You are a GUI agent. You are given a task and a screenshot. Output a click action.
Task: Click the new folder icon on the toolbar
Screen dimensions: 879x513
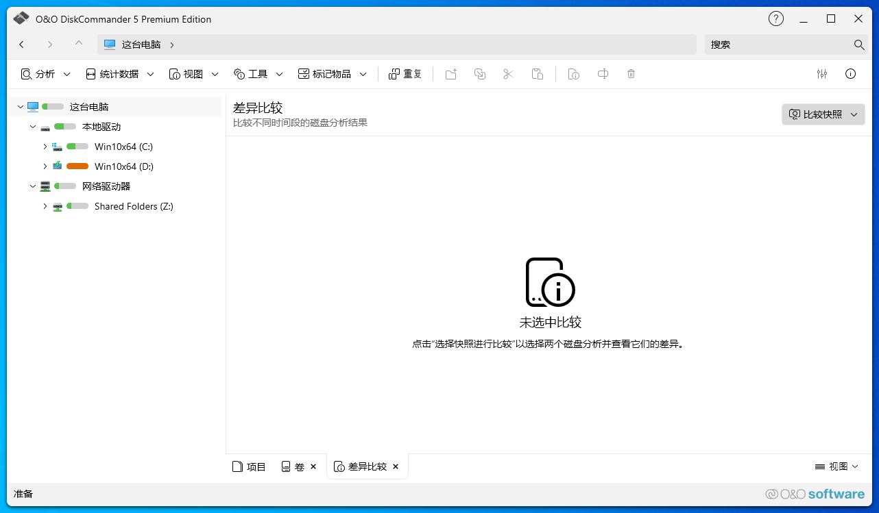(x=450, y=73)
